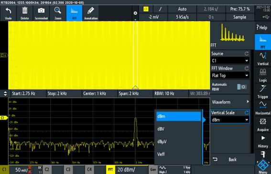Click the Pre: 75.7 % field
This screenshot has height=174, width=271.
point(240,9)
